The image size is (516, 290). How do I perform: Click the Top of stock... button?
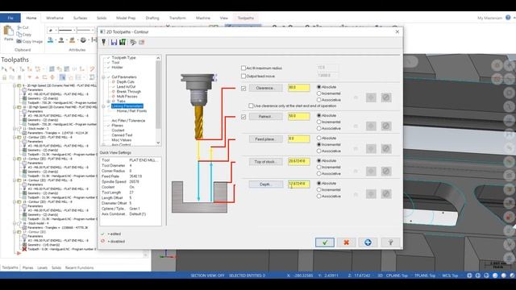pos(265,162)
